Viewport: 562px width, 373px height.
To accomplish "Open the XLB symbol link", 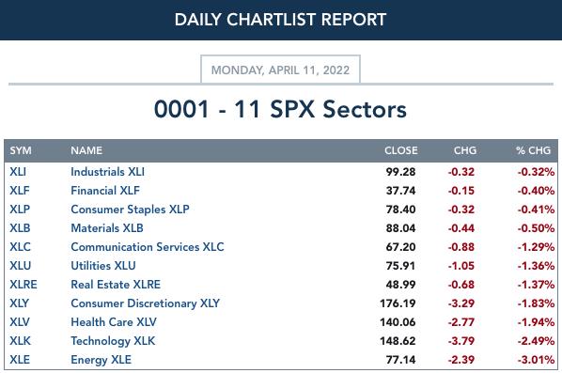I will (20, 228).
